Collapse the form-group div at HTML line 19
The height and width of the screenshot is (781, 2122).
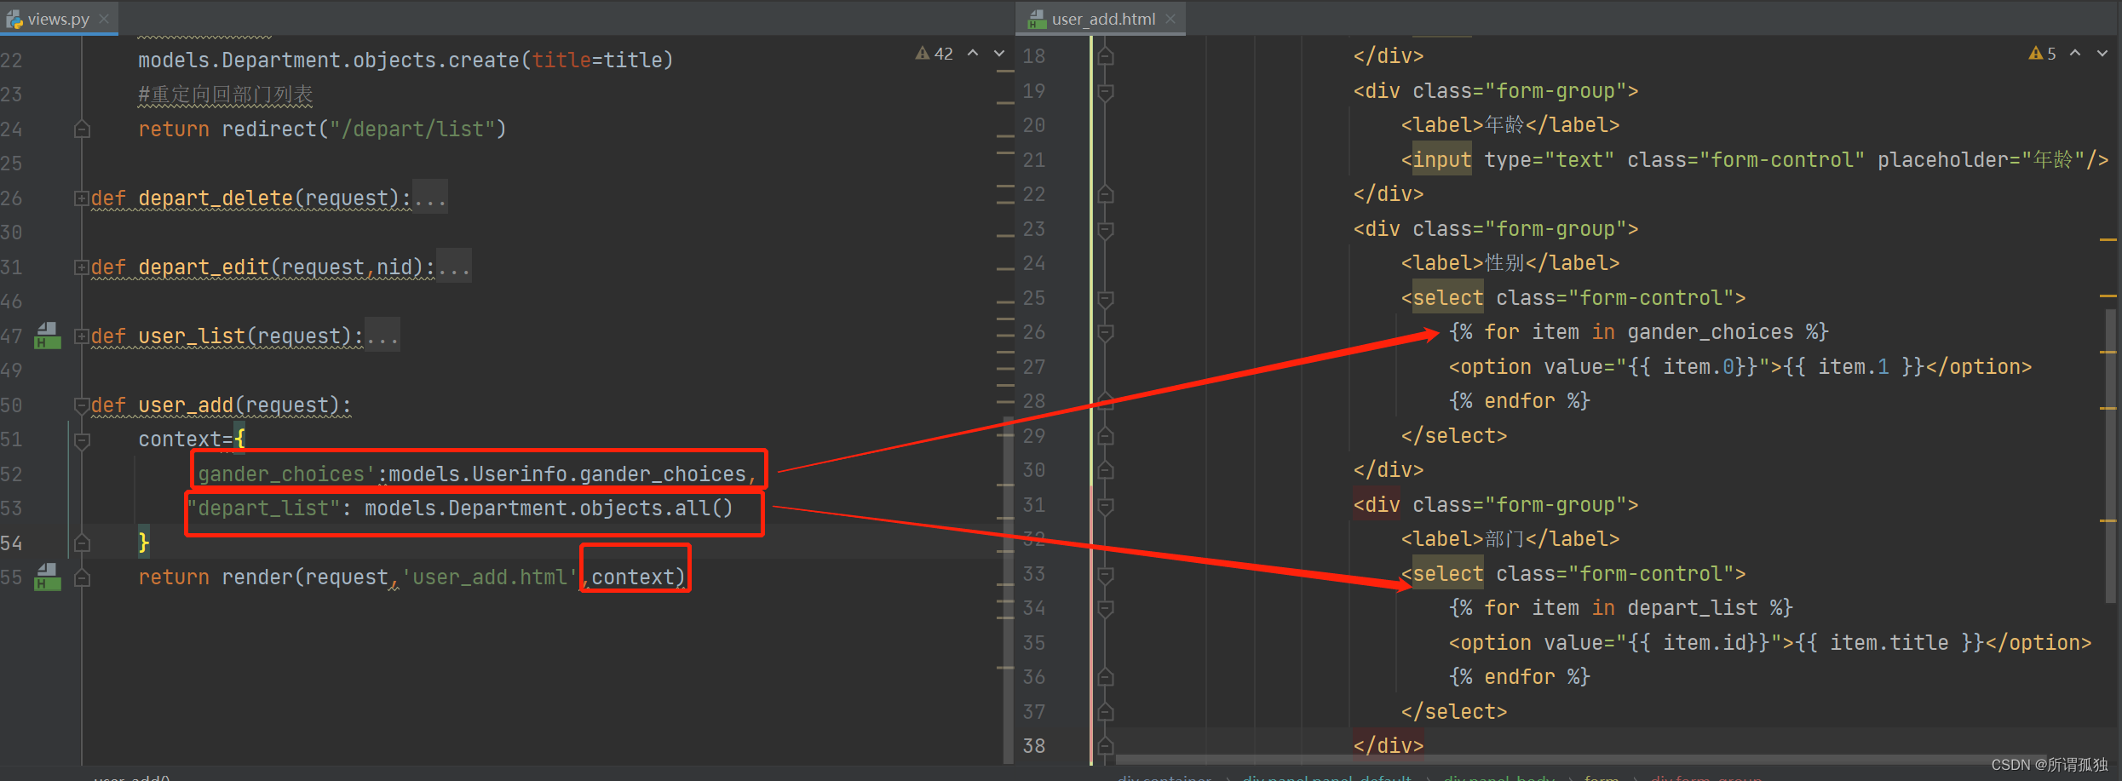(x=1106, y=91)
